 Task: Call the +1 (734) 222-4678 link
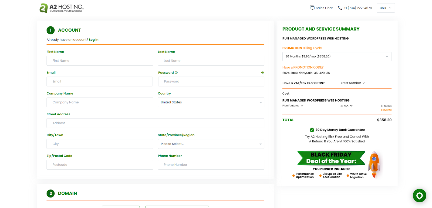358,8
